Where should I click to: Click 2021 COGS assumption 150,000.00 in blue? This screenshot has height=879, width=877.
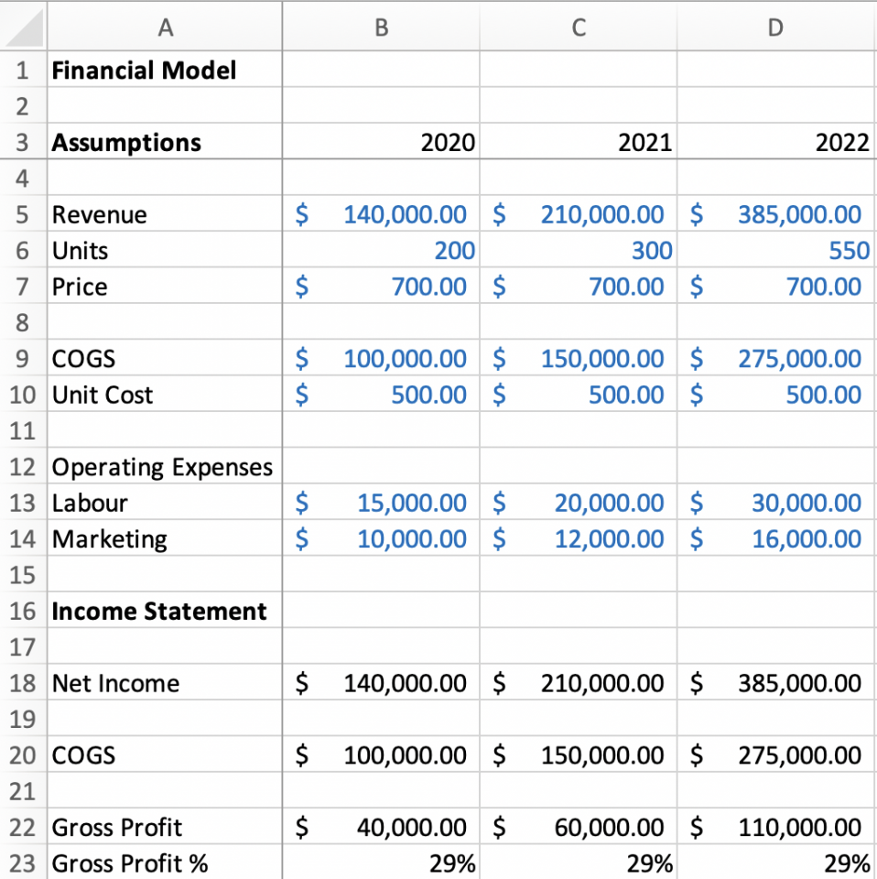[578, 359]
